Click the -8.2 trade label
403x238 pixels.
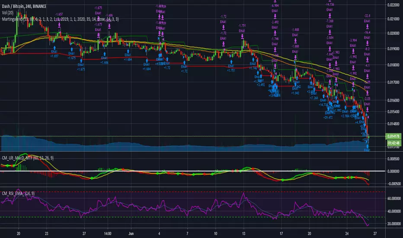[367, 49]
